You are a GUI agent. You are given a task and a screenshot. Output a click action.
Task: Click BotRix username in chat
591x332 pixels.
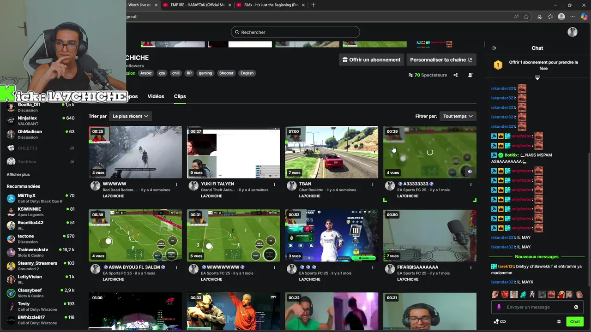click(x=511, y=155)
